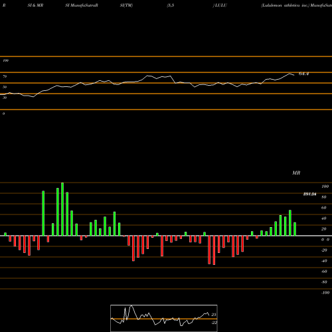
Task: Click the RSI axis label 50
Action: click(x=5, y=87)
